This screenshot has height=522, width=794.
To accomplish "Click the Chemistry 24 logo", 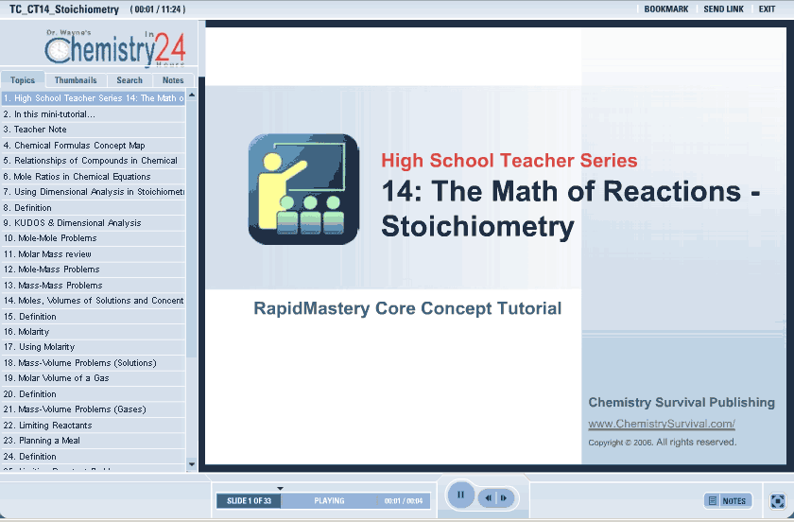I will (115, 48).
